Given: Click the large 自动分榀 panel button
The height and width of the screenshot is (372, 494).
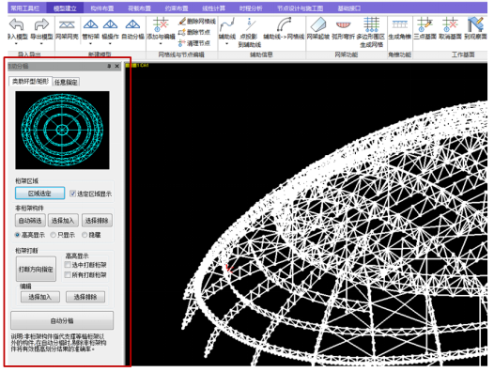Looking at the screenshot, I should pos(62,320).
